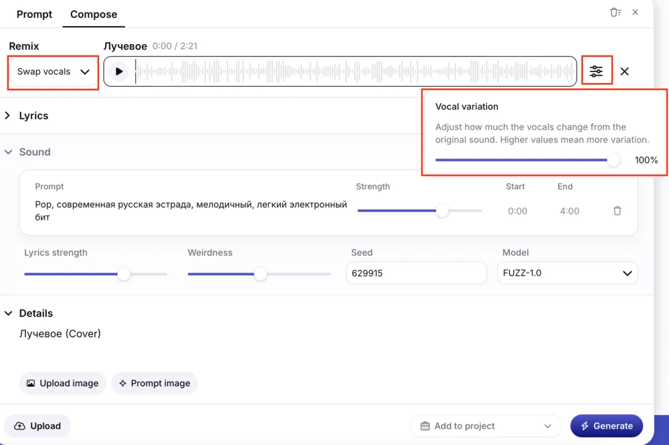Click the Seed input field
669x445 pixels.
click(415, 273)
